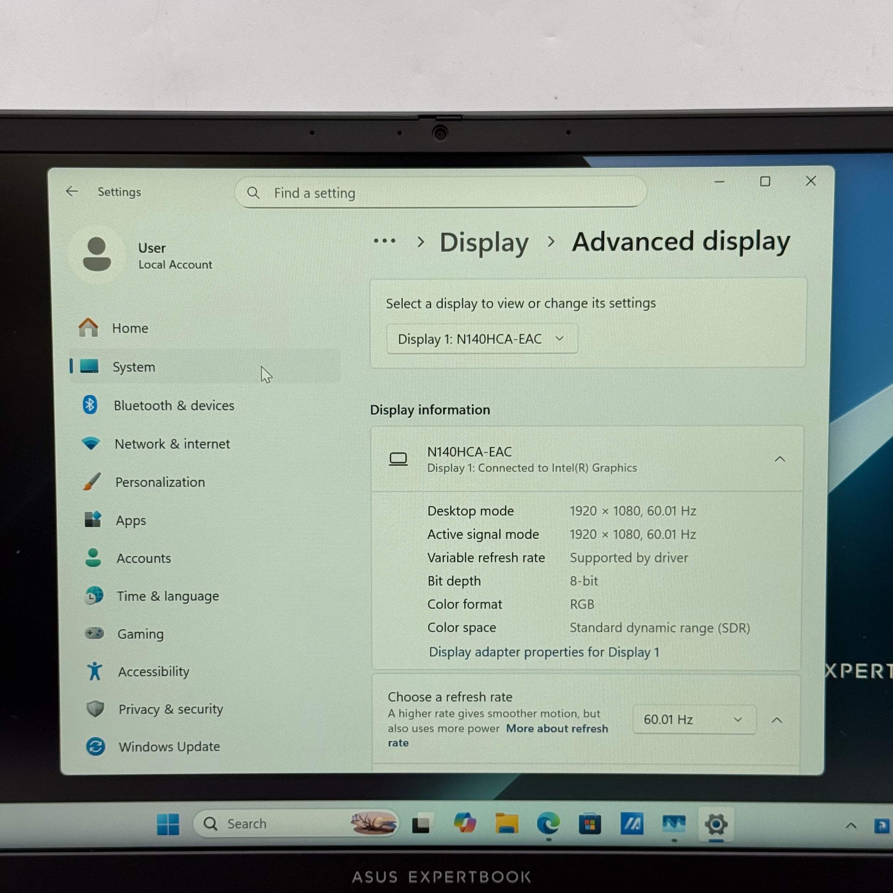The height and width of the screenshot is (893, 893).
Task: Click the 8-bit depth value
Action: click(x=584, y=581)
